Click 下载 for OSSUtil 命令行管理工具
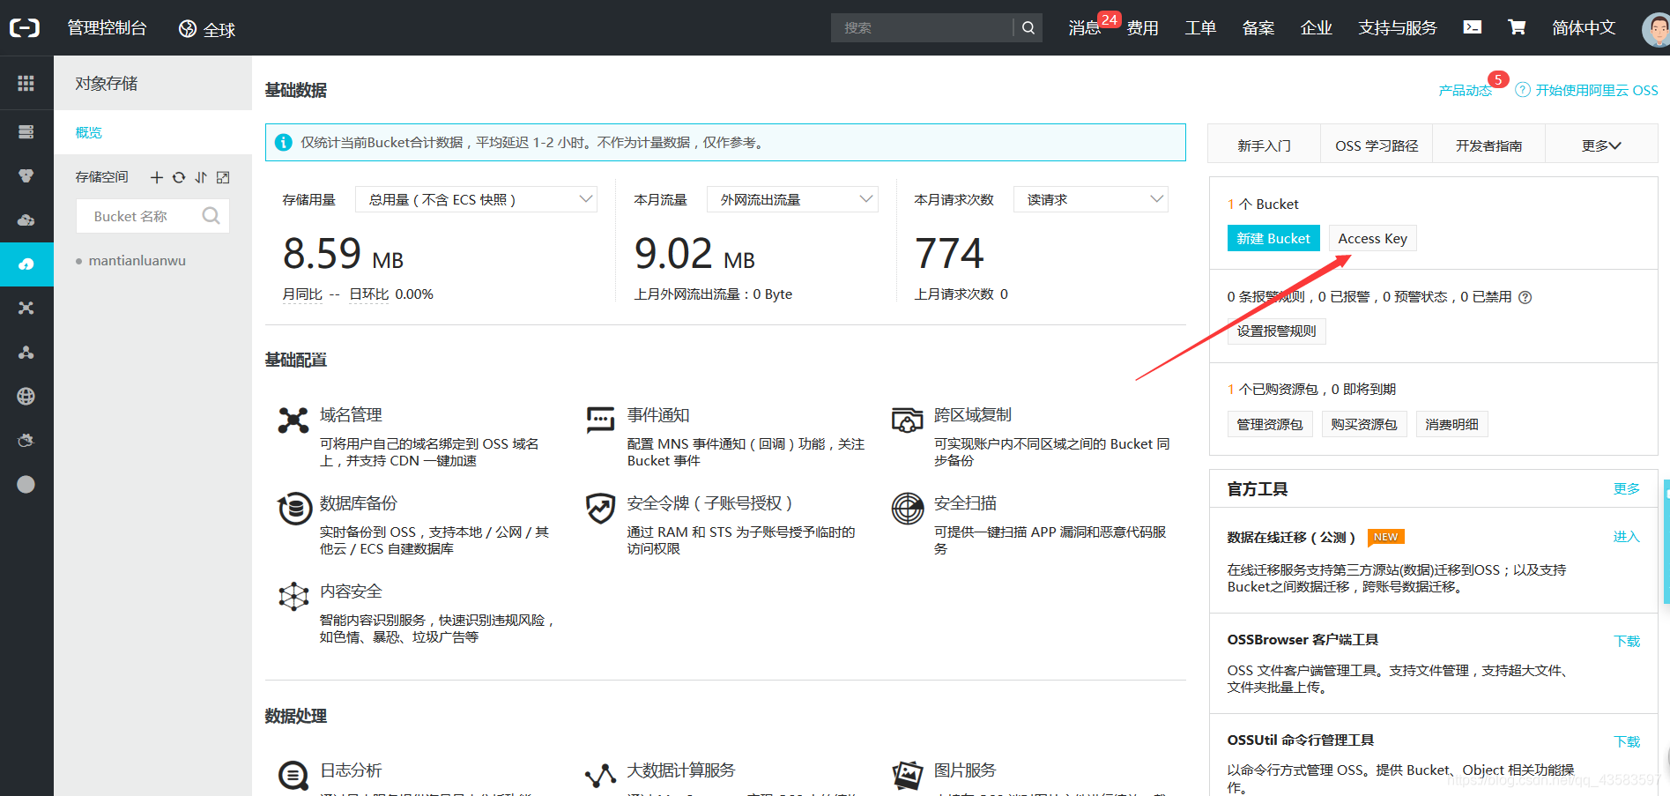 (1627, 741)
